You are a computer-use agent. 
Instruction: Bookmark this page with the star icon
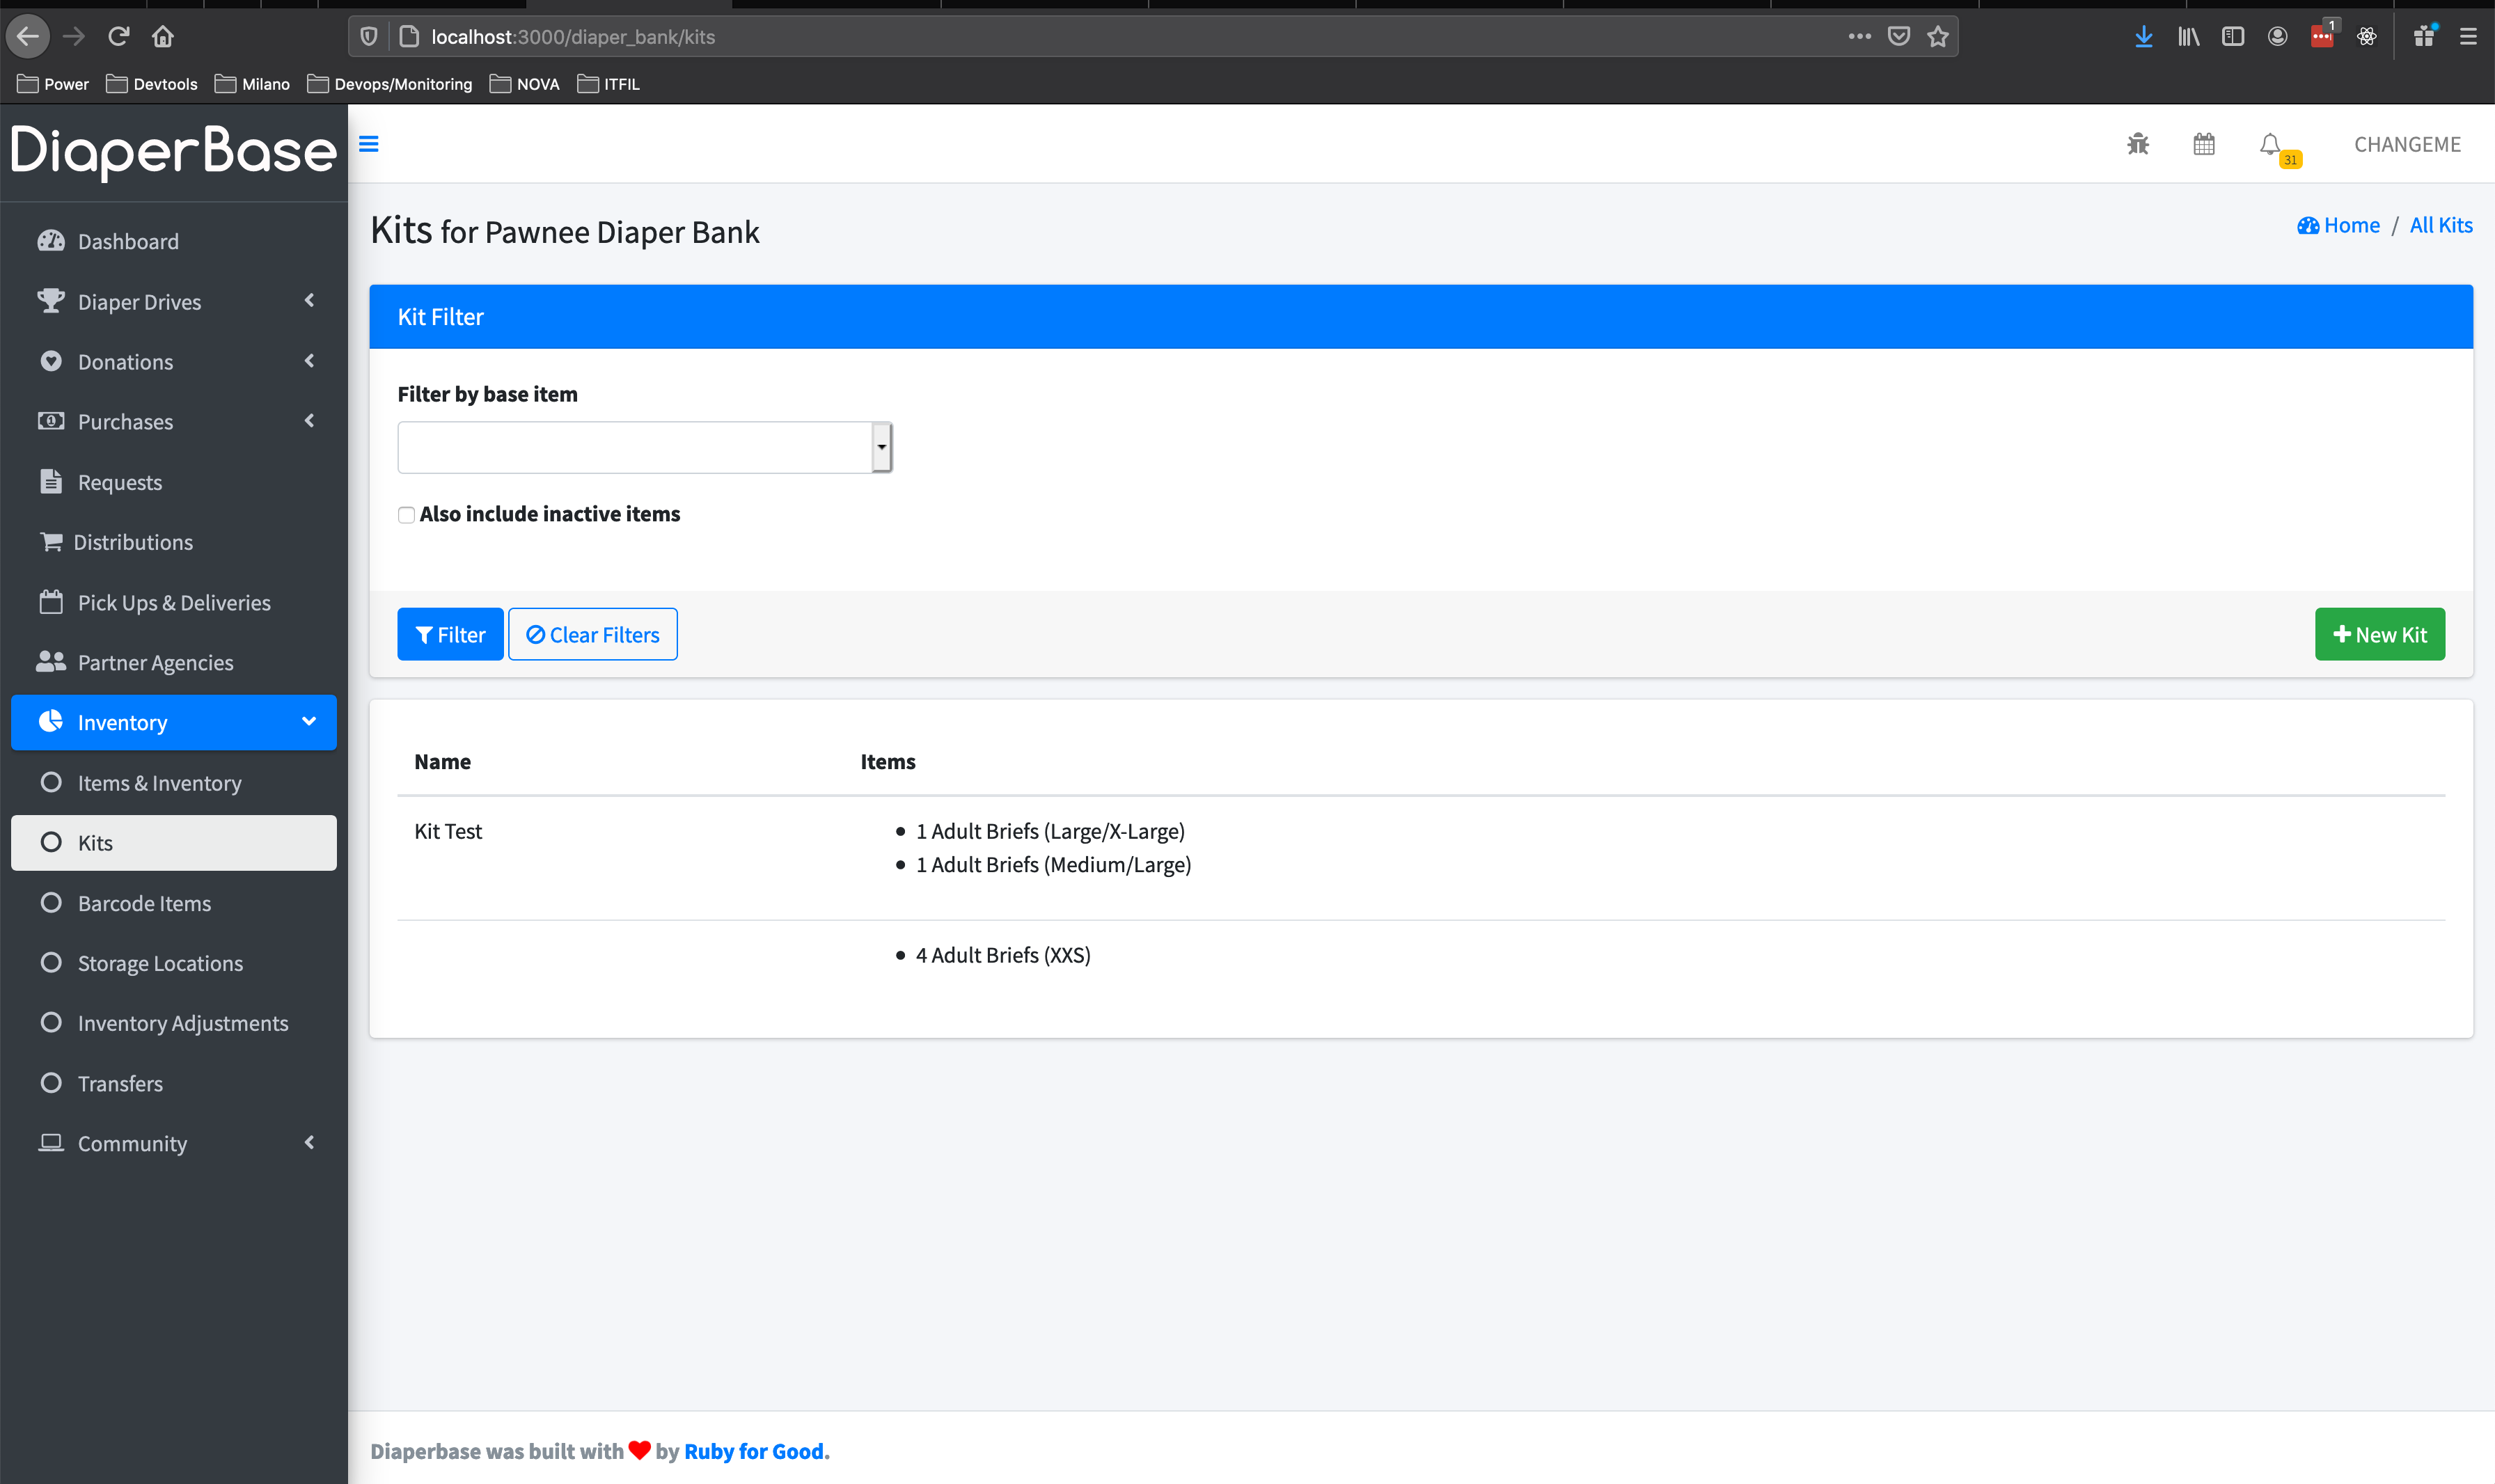click(1938, 37)
